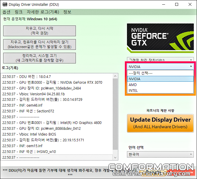Click the 파트너의 제한 사항 label

(160, 110)
